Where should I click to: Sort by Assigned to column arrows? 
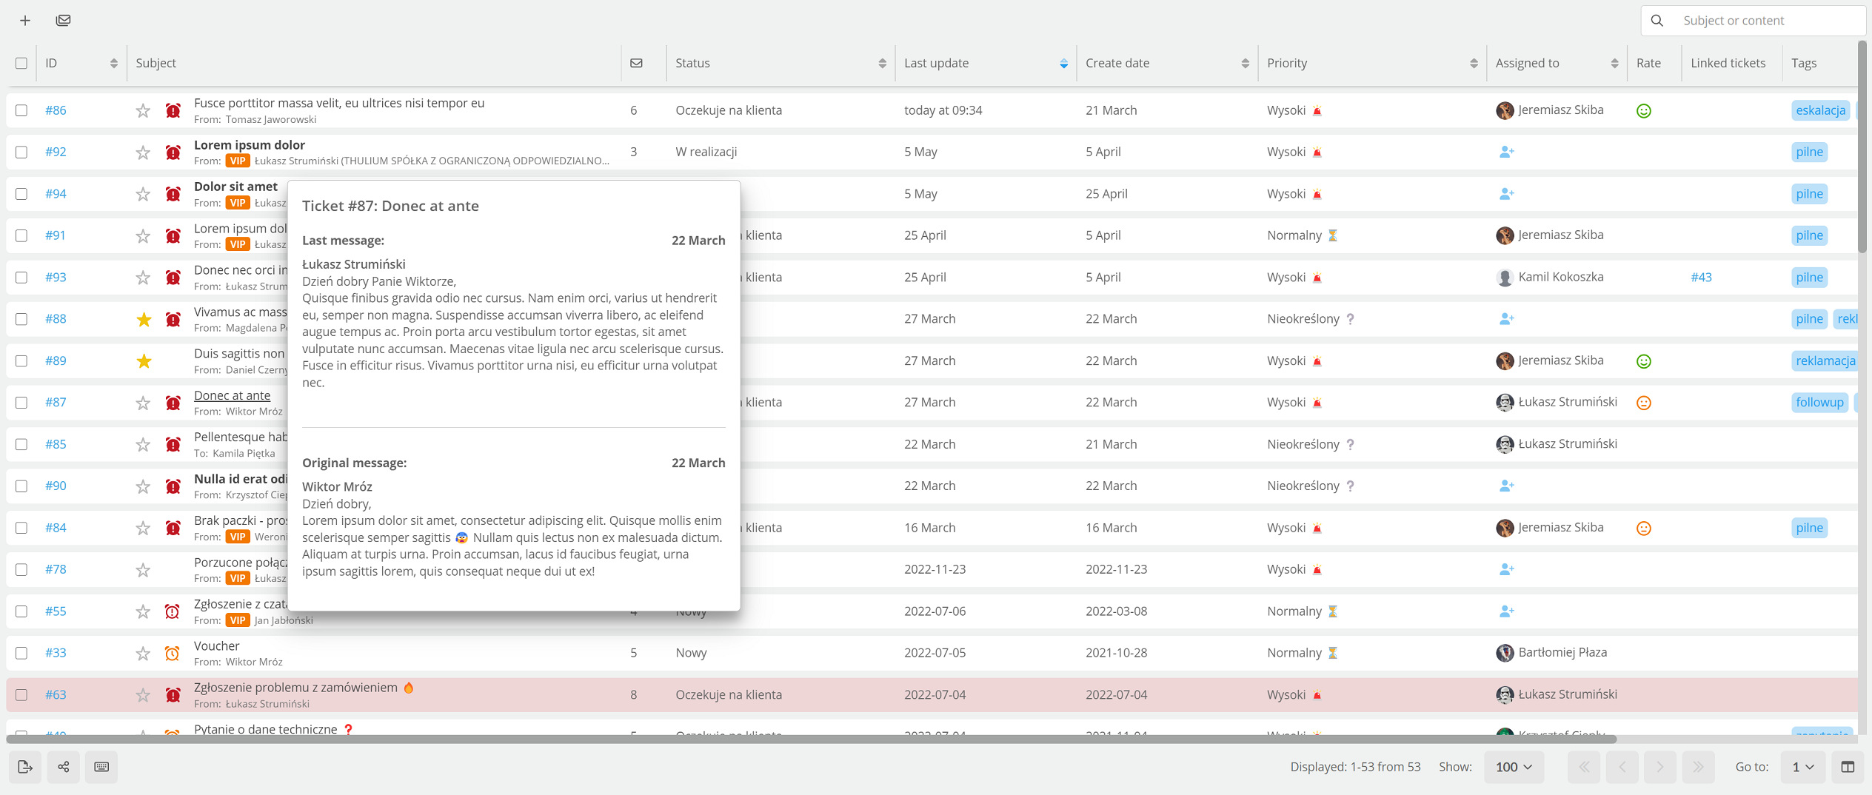[x=1614, y=63]
